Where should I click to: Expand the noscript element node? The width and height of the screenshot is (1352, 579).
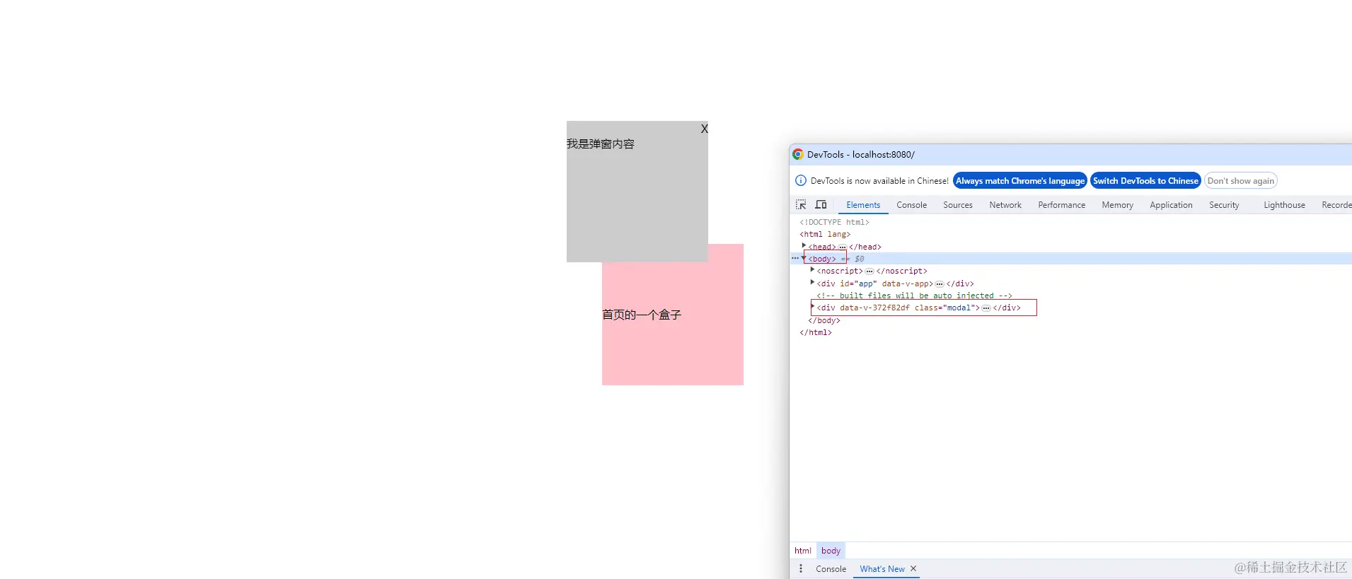coord(812,269)
